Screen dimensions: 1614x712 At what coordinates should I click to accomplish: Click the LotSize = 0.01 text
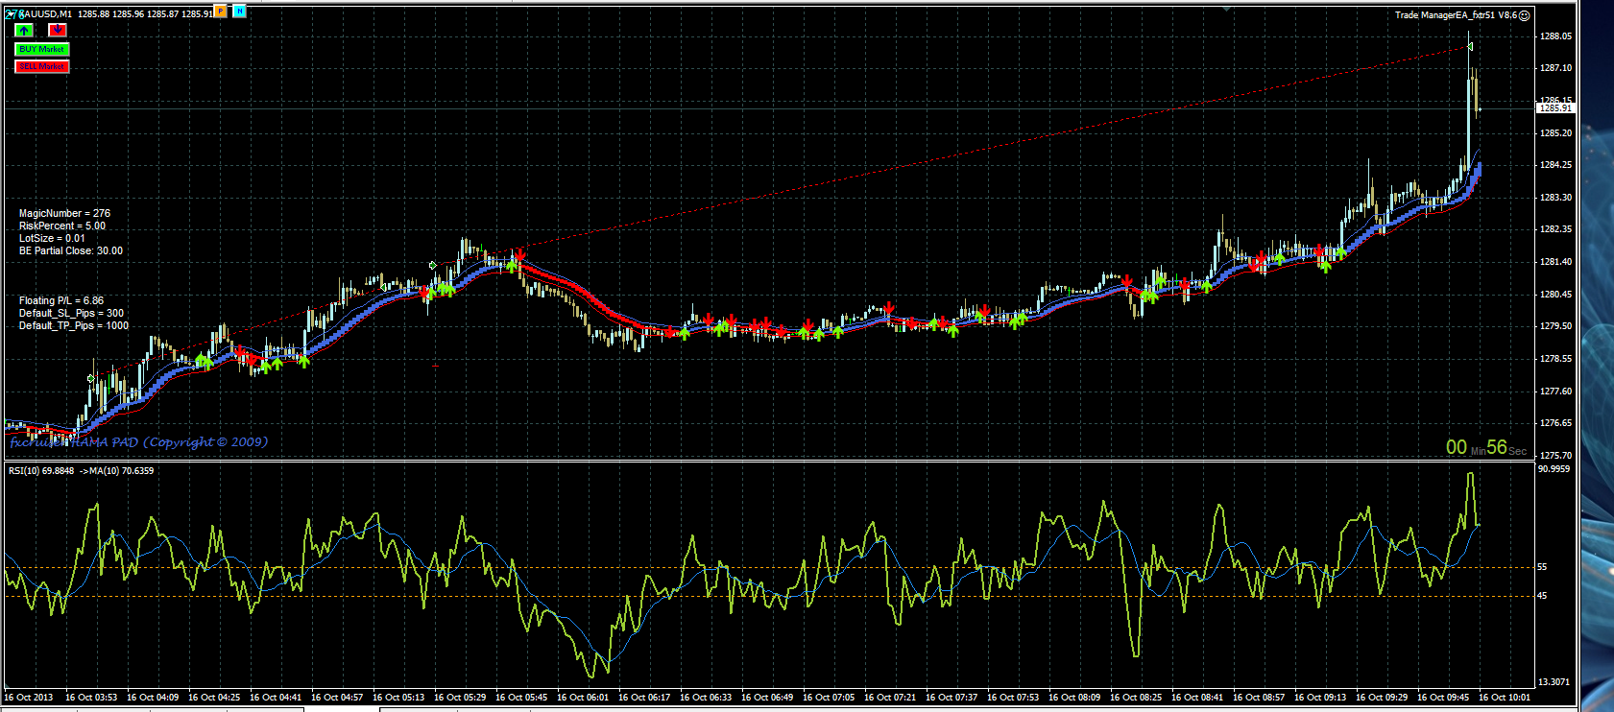click(x=52, y=239)
